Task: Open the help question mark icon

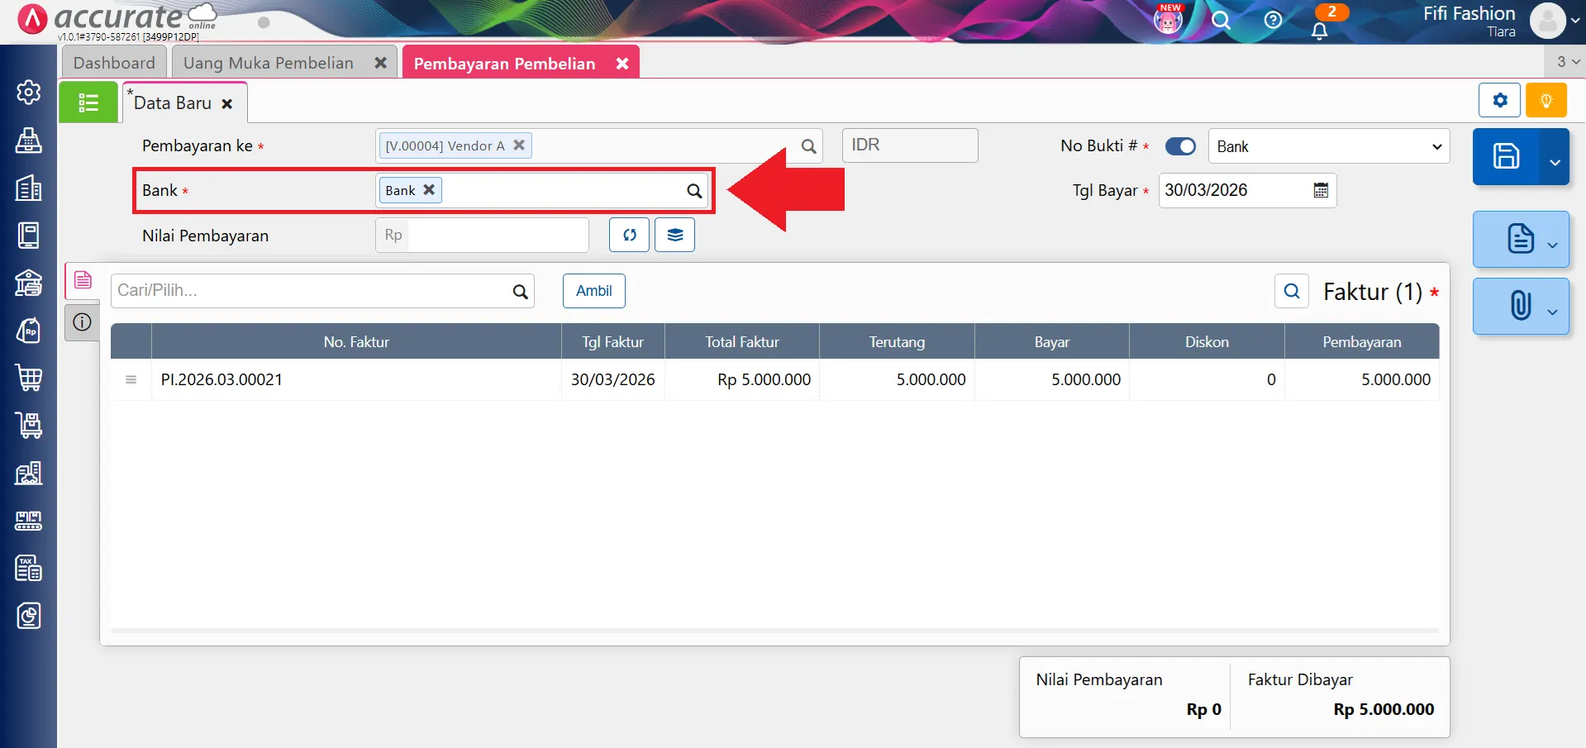Action: pos(1273,20)
